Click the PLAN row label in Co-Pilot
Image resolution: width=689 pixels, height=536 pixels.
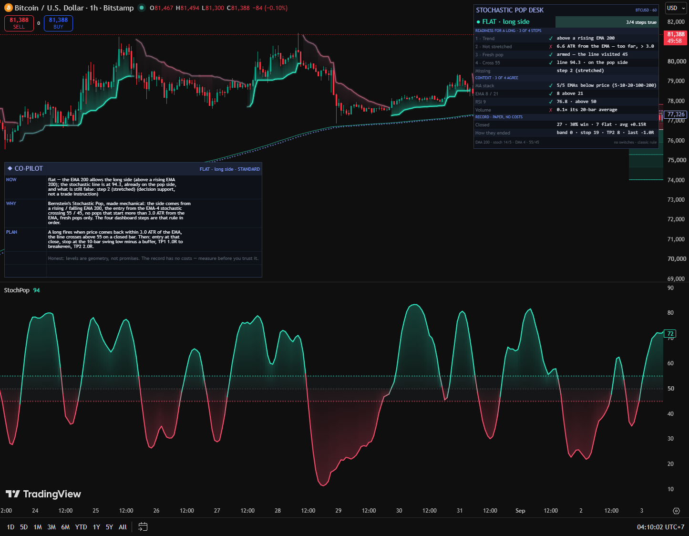point(11,232)
